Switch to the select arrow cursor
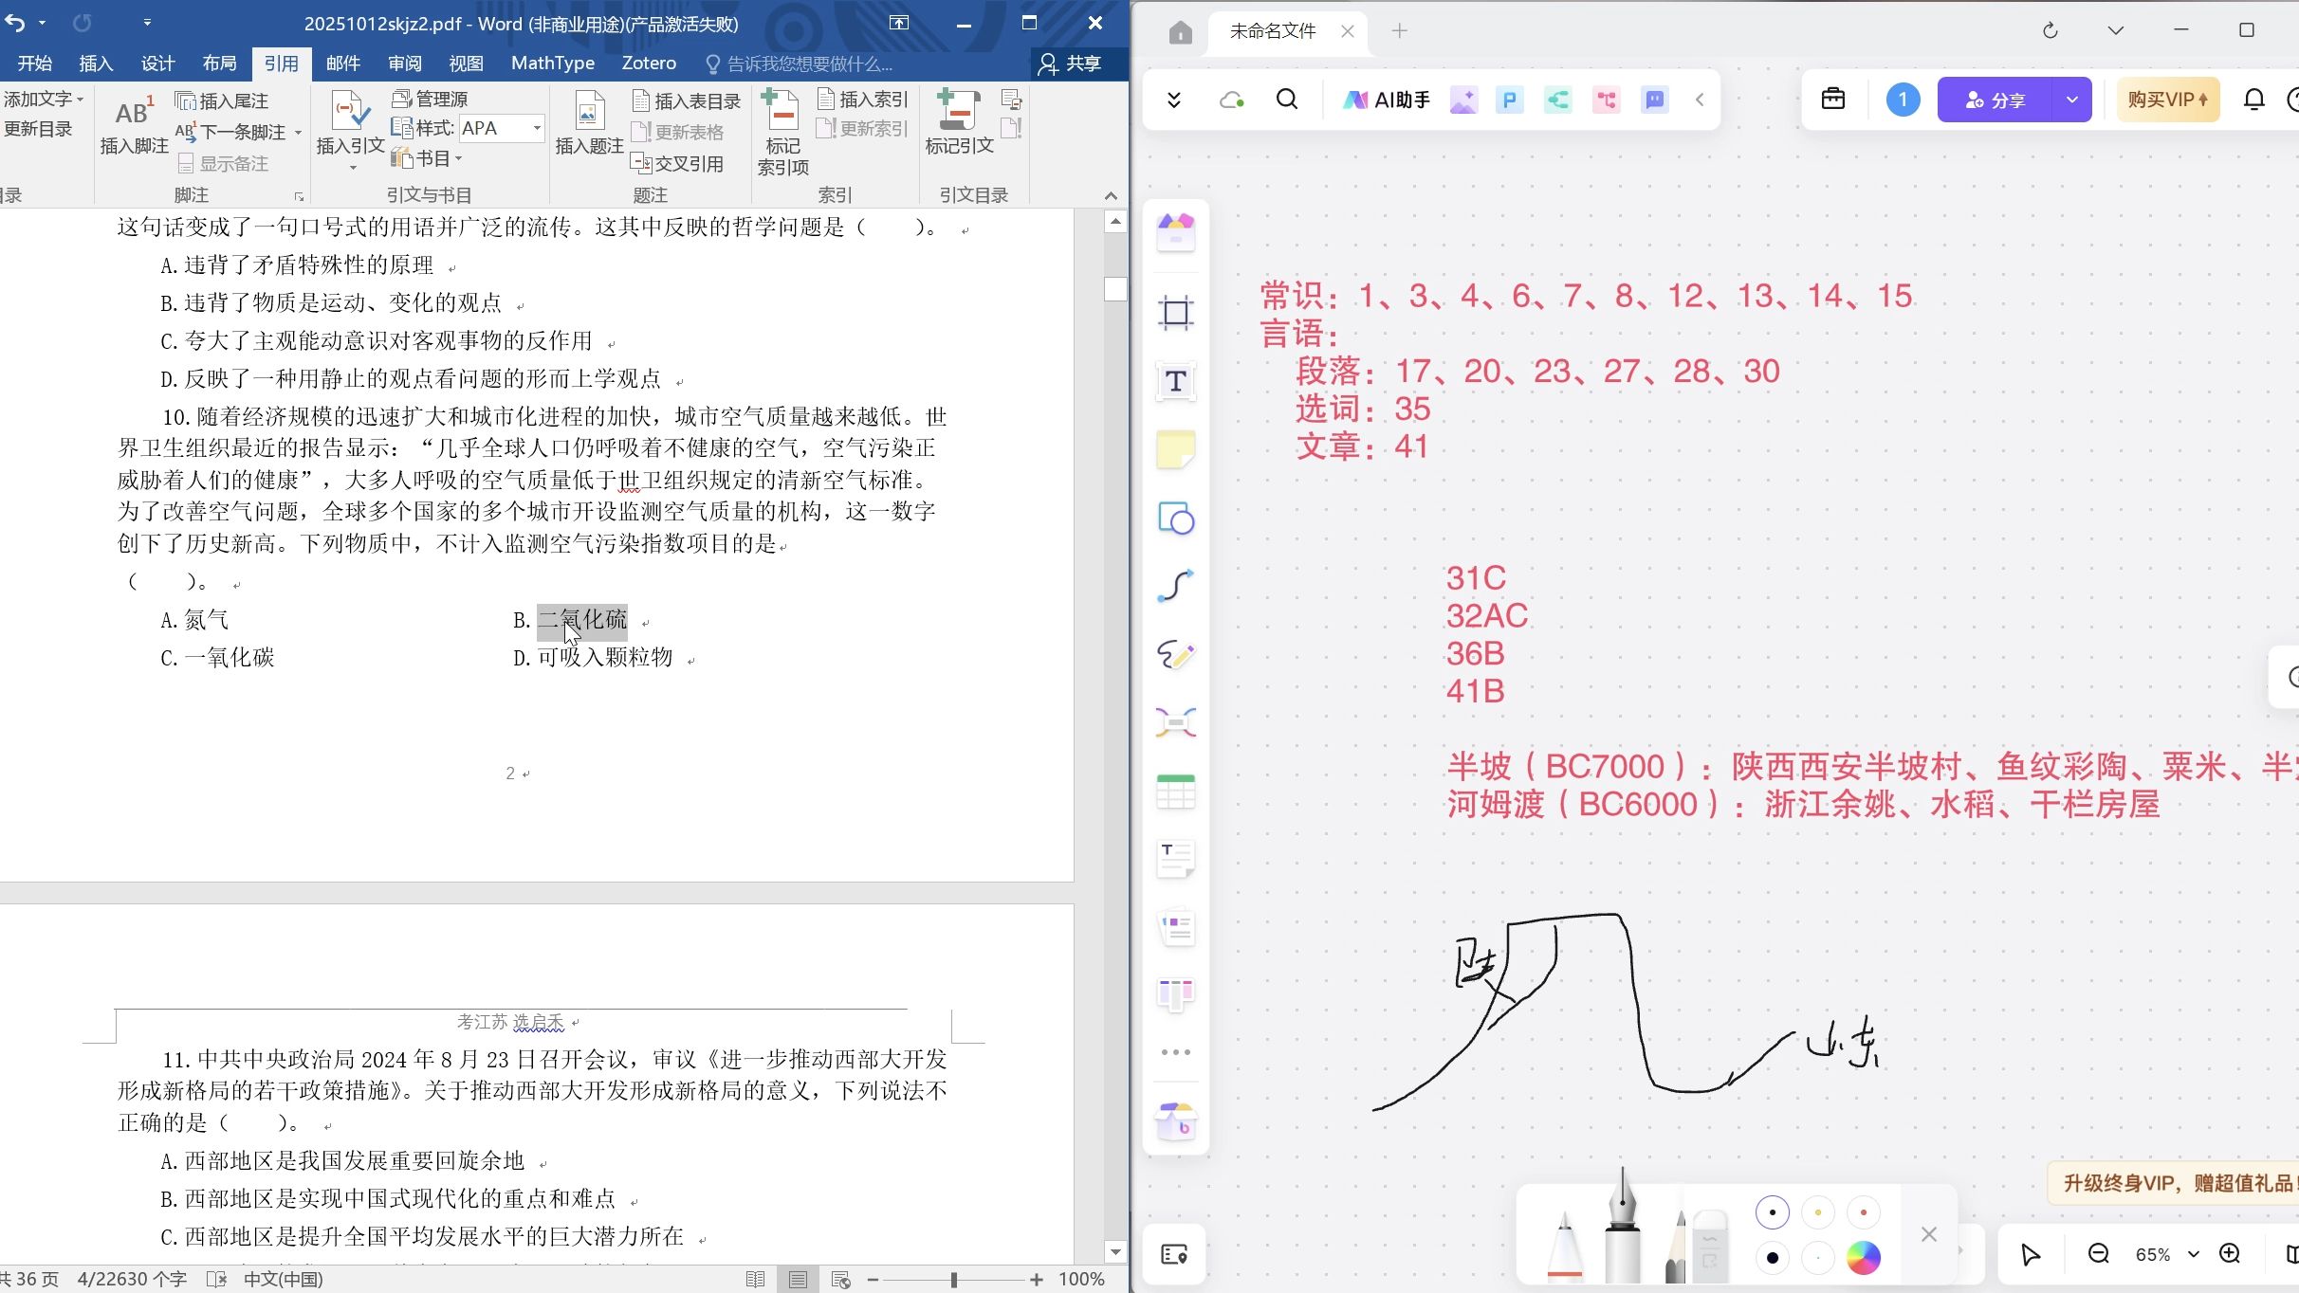This screenshot has width=2299, height=1293. click(x=2031, y=1255)
